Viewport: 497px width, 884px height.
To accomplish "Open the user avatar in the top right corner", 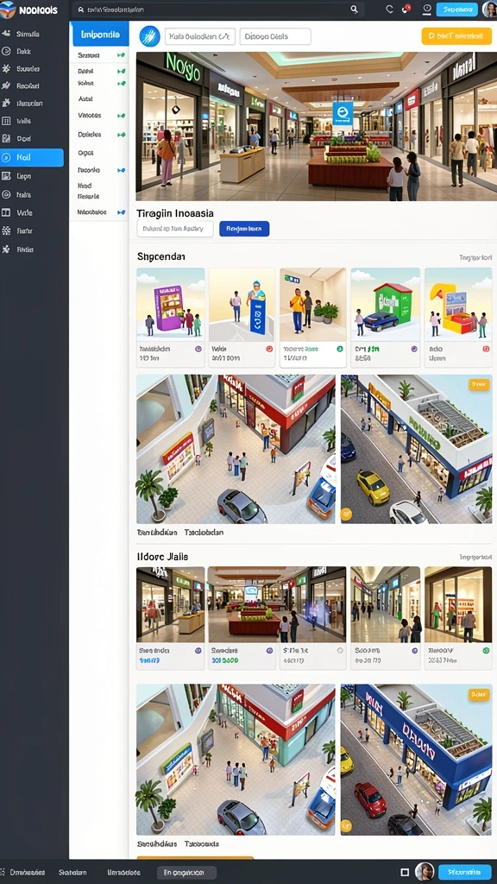I will coord(489,9).
